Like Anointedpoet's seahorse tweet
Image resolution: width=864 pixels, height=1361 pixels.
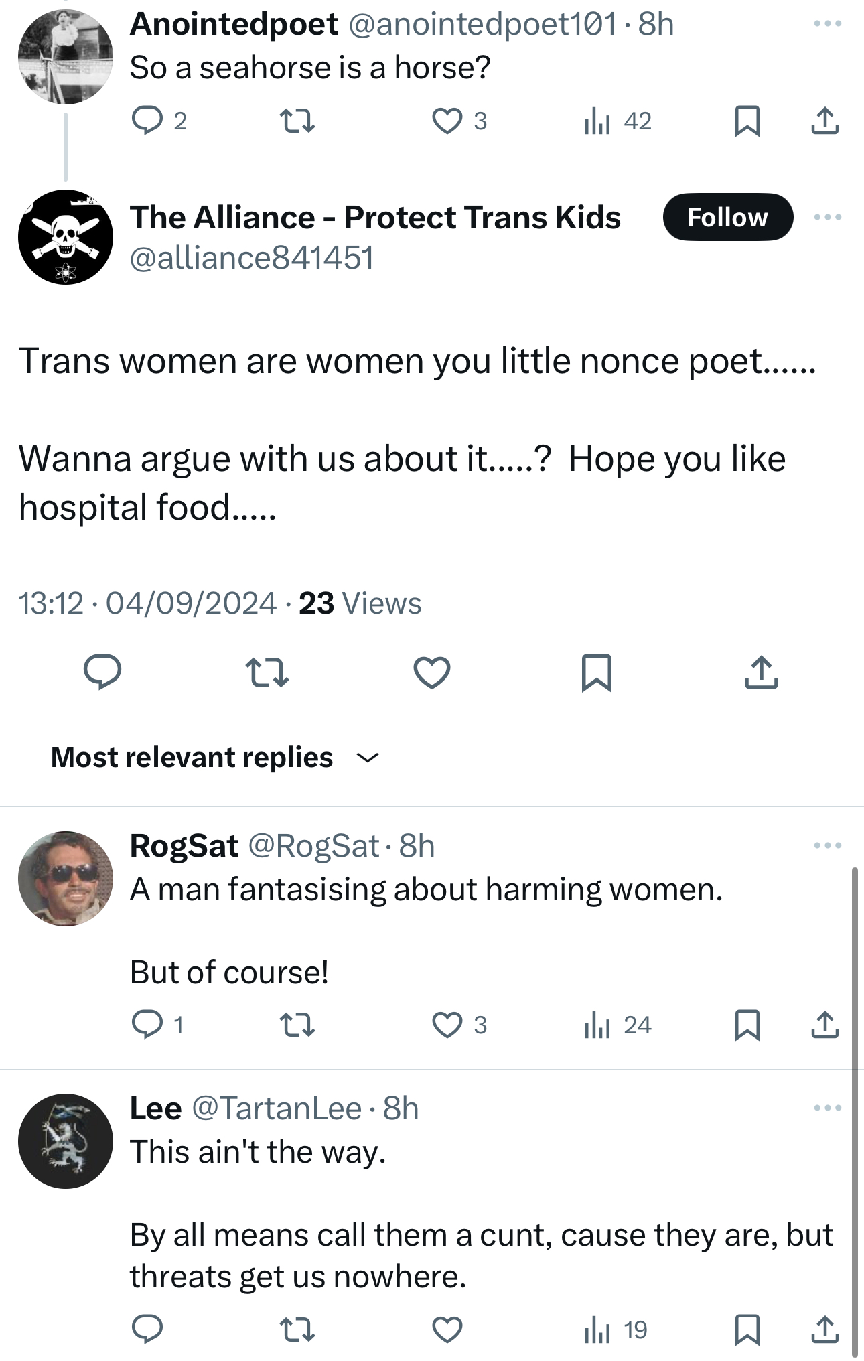pyautogui.click(x=447, y=121)
